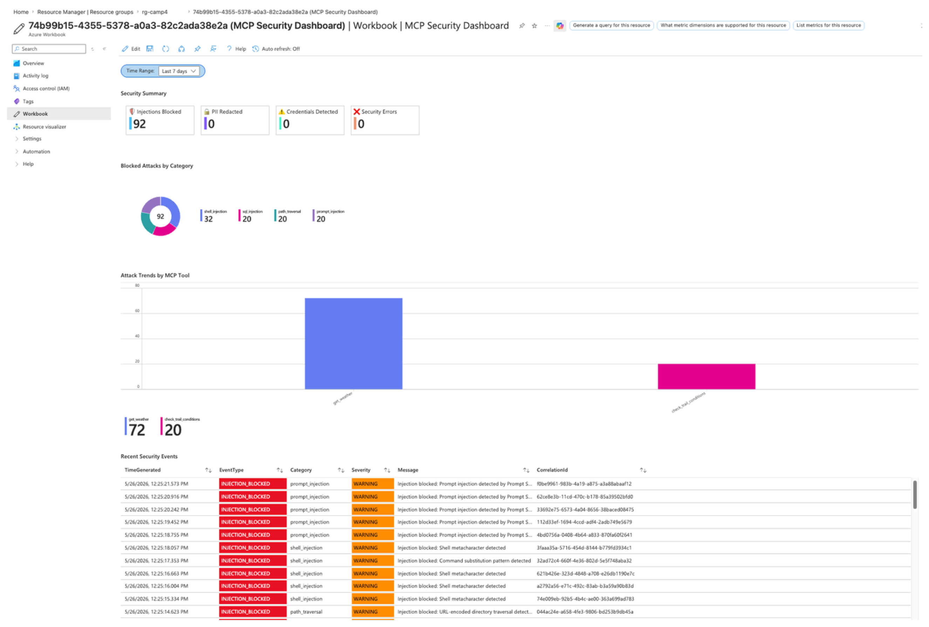Click INJECTION_BLOCKED cell in 12:25:16.004 row
Image resolution: width=929 pixels, height=627 pixels.
point(253,586)
